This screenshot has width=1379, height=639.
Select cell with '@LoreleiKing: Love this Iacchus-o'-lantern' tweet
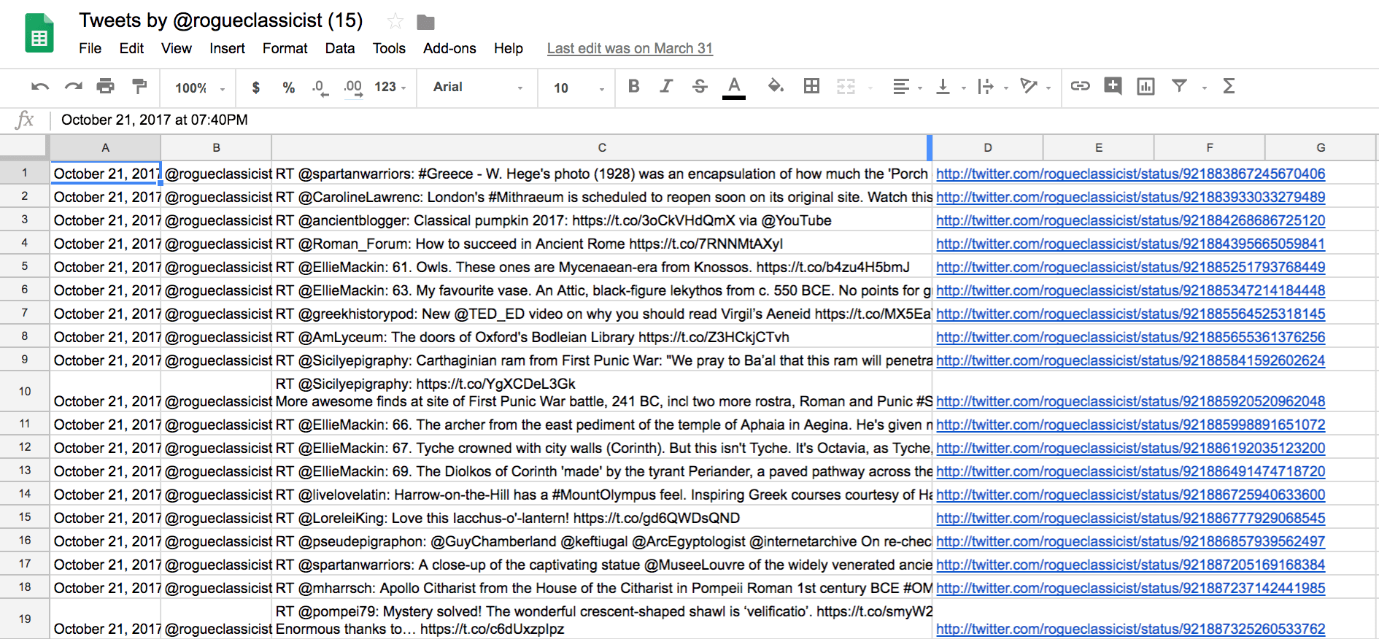coord(602,518)
